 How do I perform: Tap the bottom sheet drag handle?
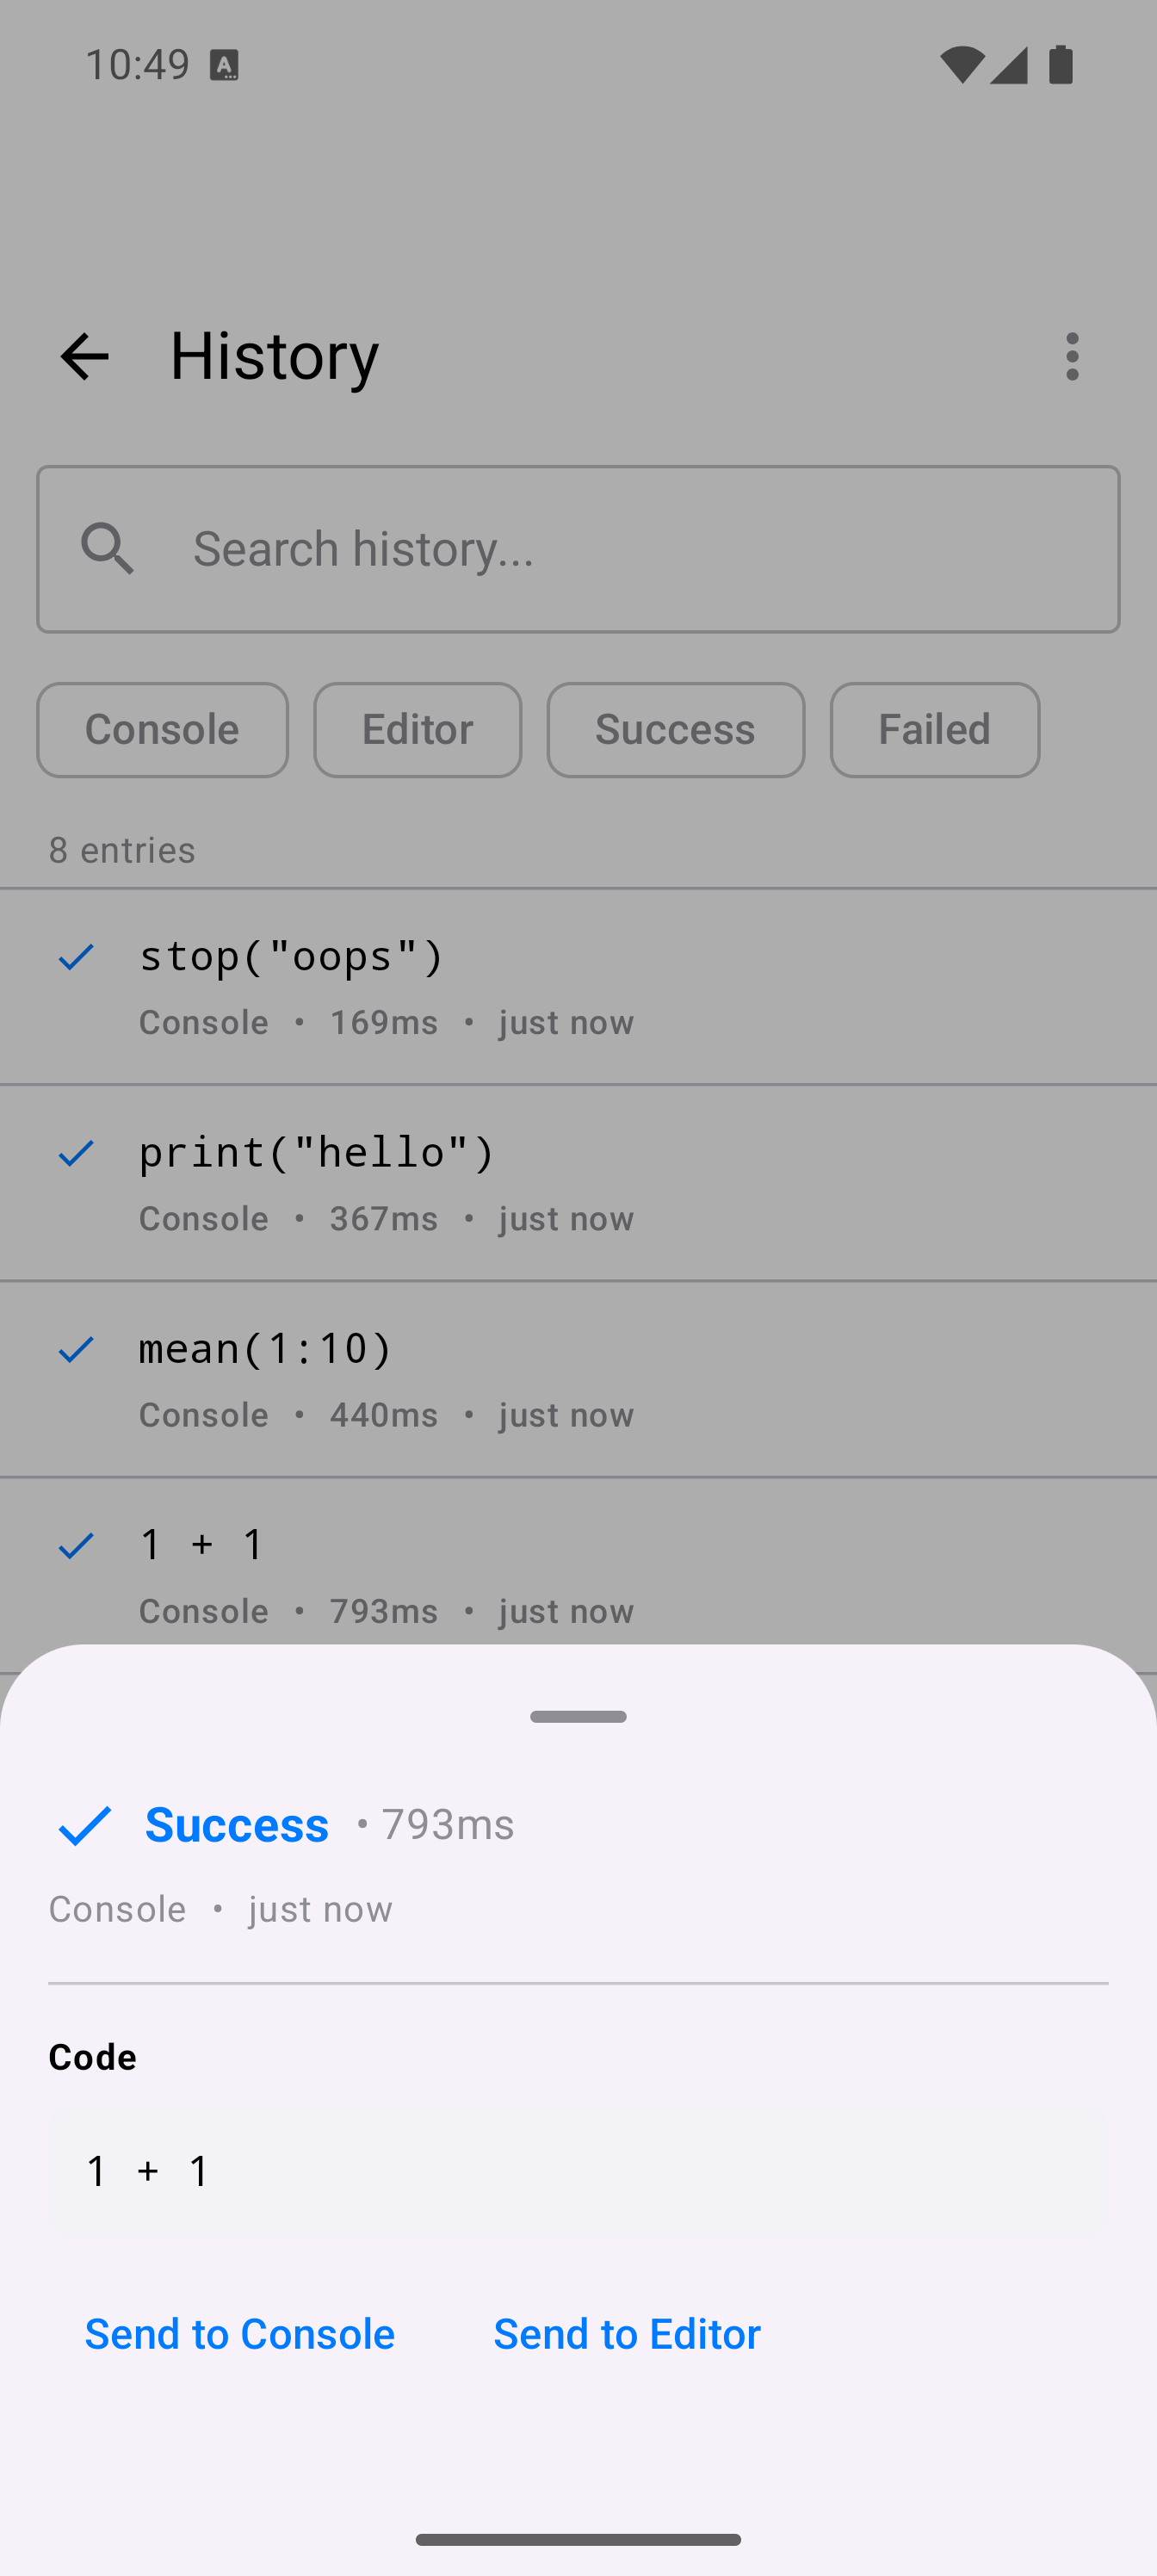coord(578,1717)
